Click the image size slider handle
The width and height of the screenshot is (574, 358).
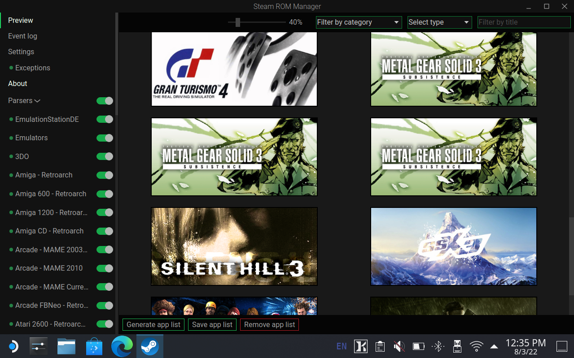click(237, 22)
